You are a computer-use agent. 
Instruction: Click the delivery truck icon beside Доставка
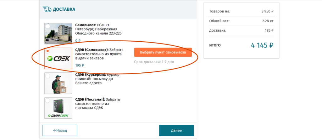coord(47,9)
